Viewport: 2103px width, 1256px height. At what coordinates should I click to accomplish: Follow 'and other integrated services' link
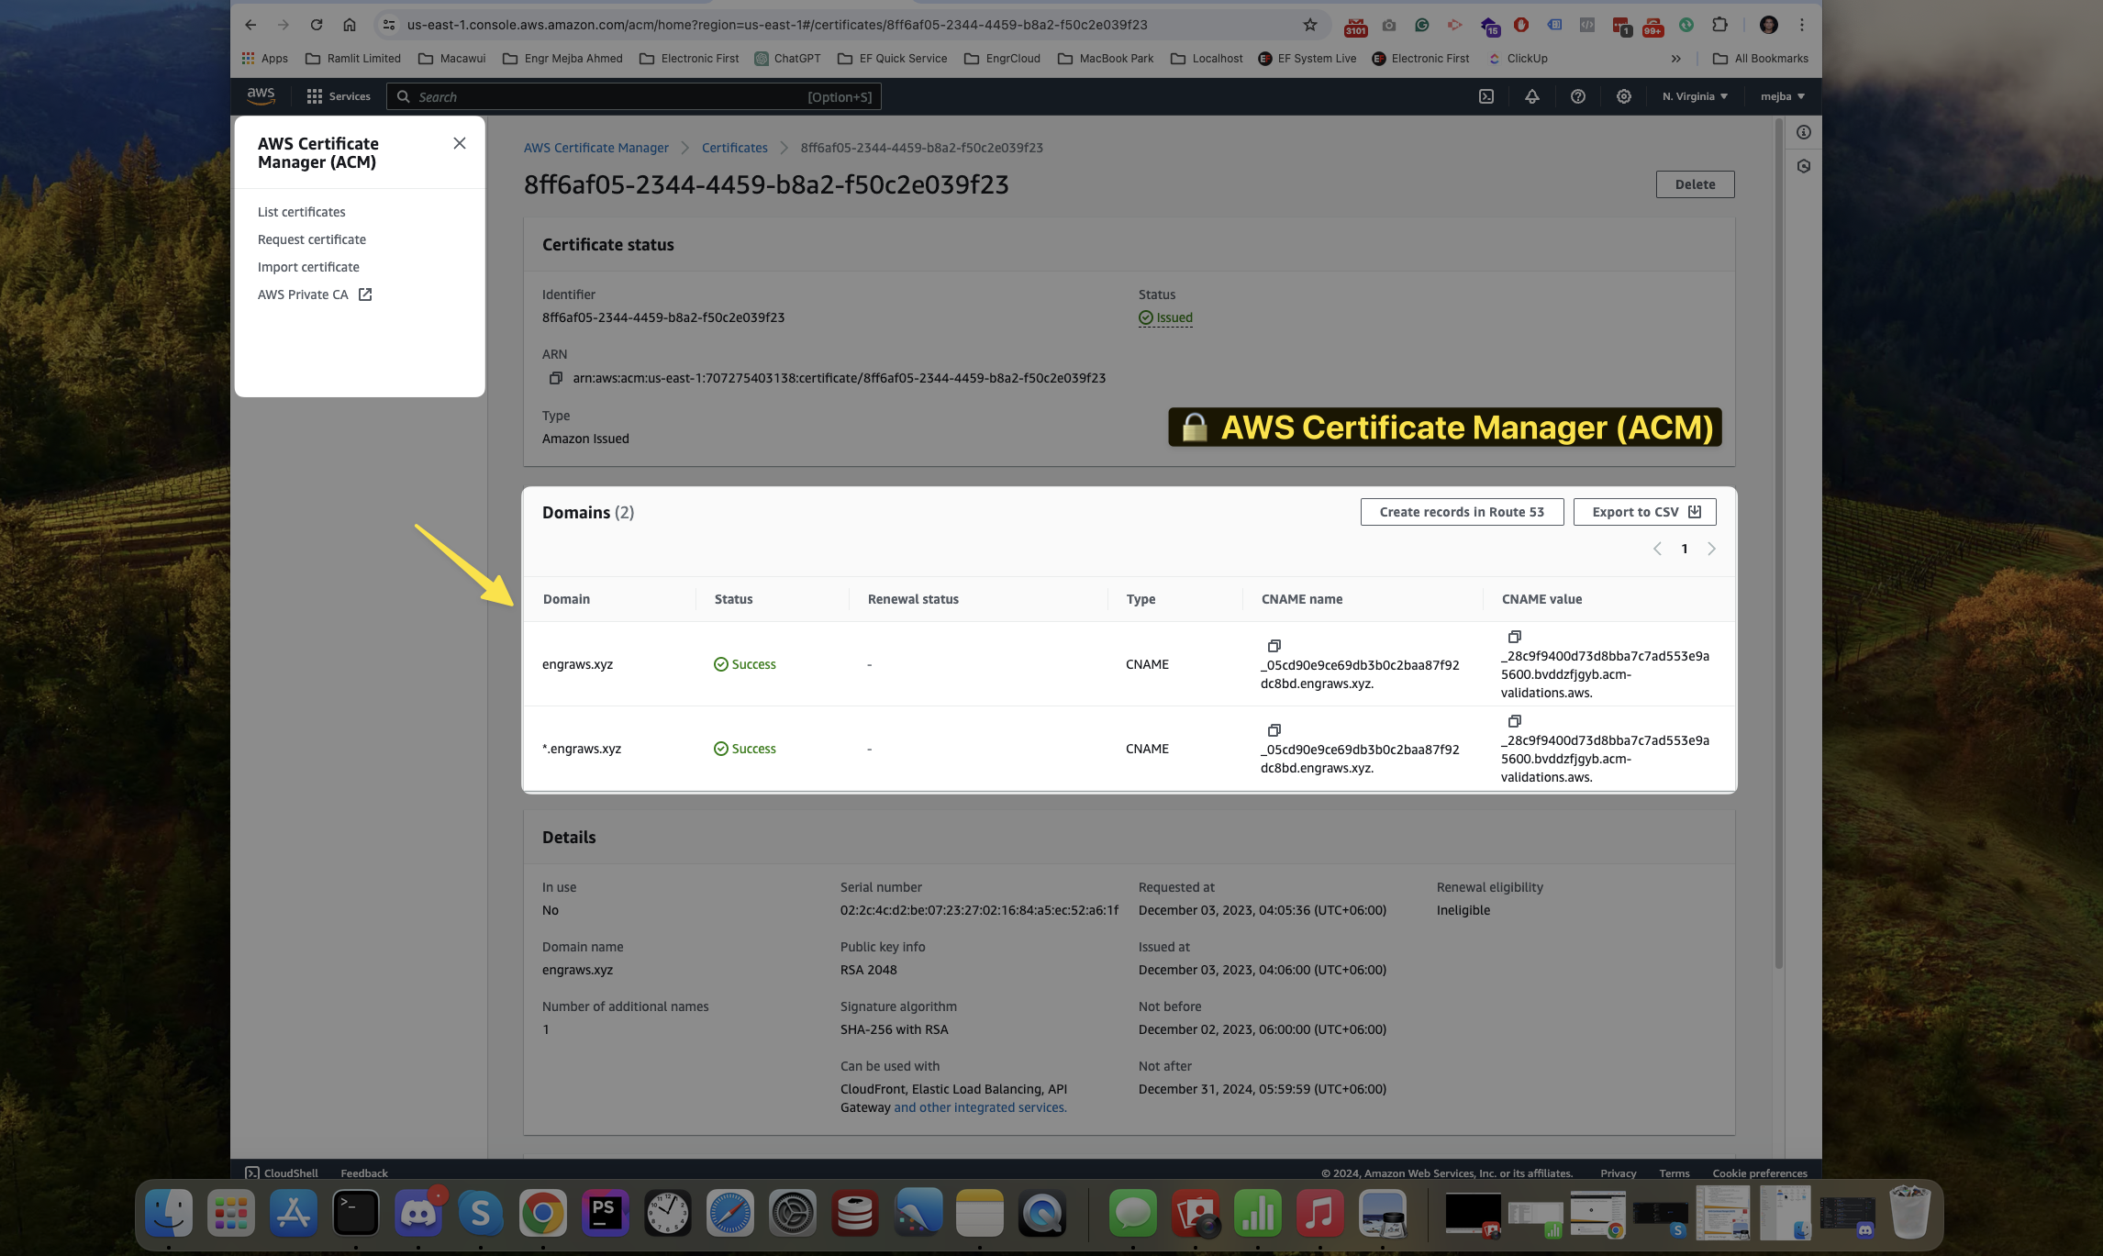click(980, 1107)
